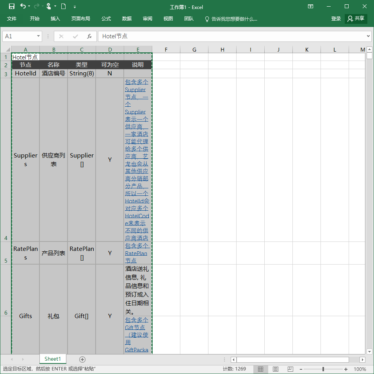Open the 包含多个Gift节点 hyperlink
The image size is (374, 374).
point(137,335)
